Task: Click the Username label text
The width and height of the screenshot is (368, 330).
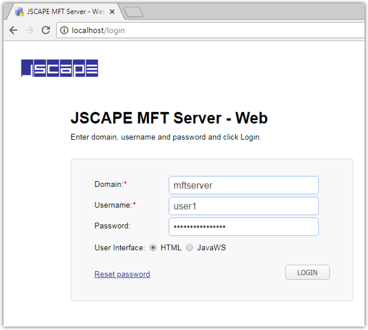Action: [113, 205]
